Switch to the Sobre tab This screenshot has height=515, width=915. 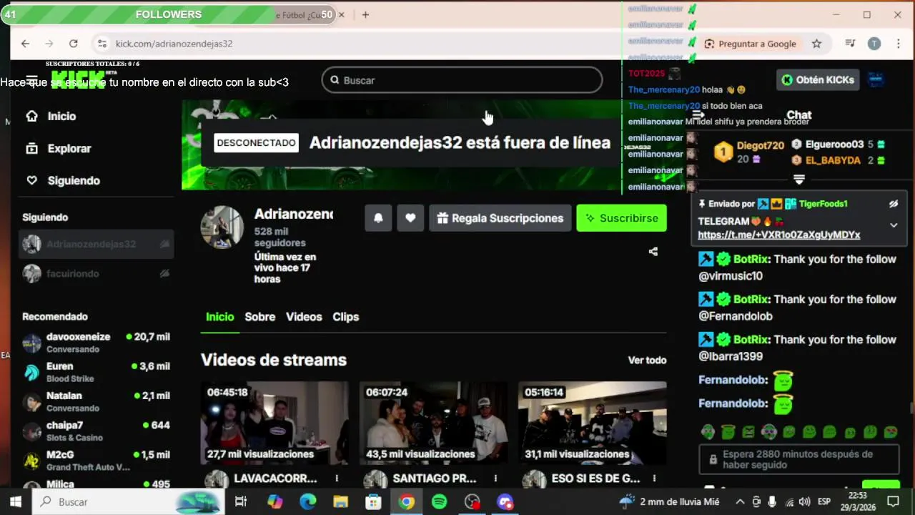click(259, 317)
